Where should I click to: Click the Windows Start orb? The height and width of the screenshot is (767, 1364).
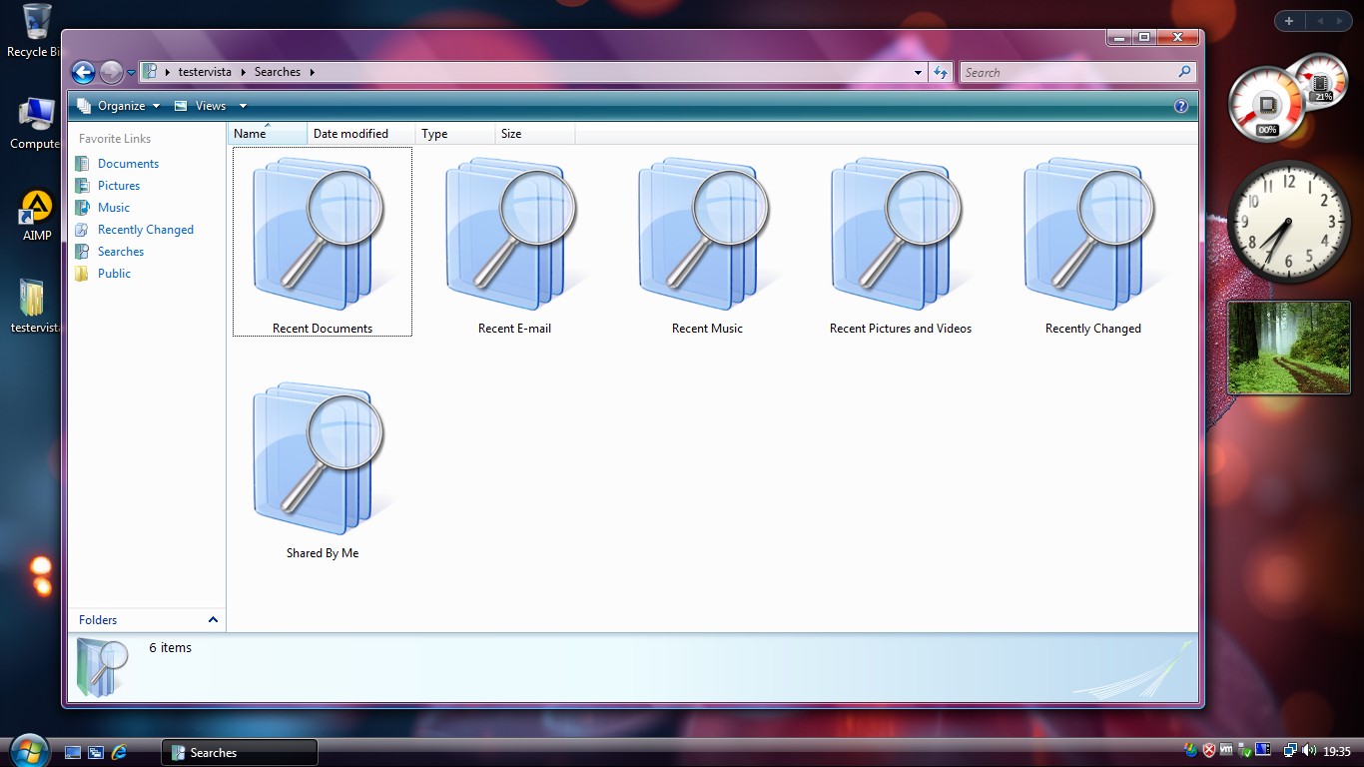pos(27,750)
